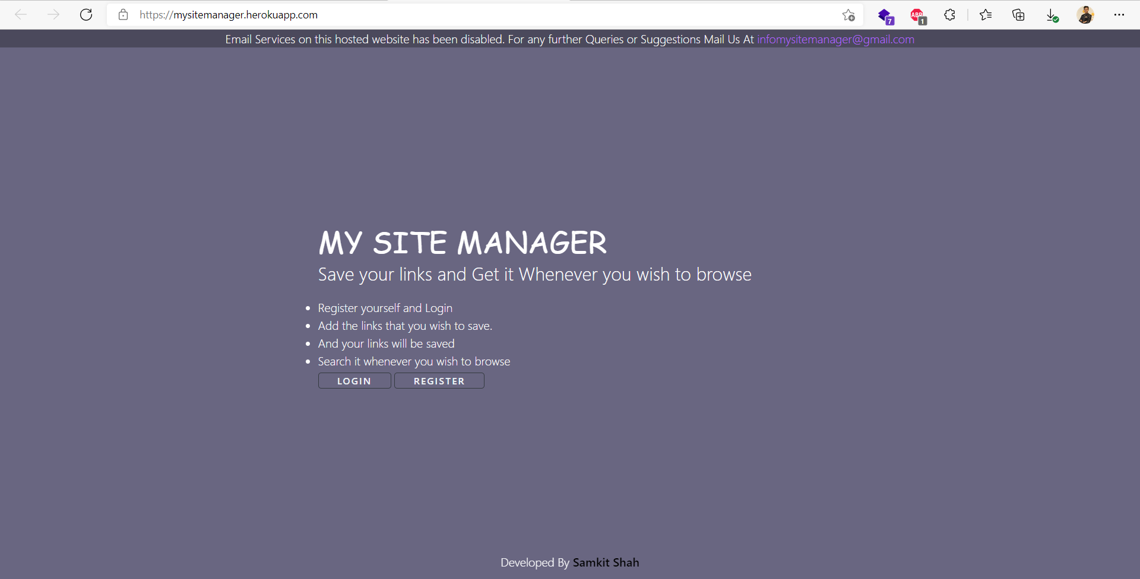Click the LOGIN button

354,381
